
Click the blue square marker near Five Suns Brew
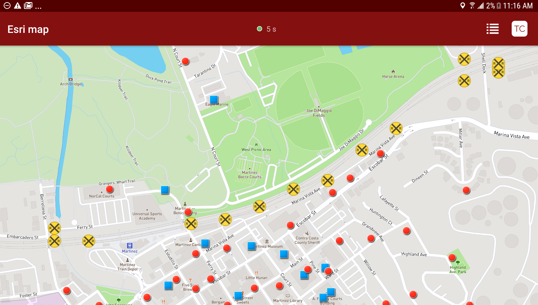(168, 285)
